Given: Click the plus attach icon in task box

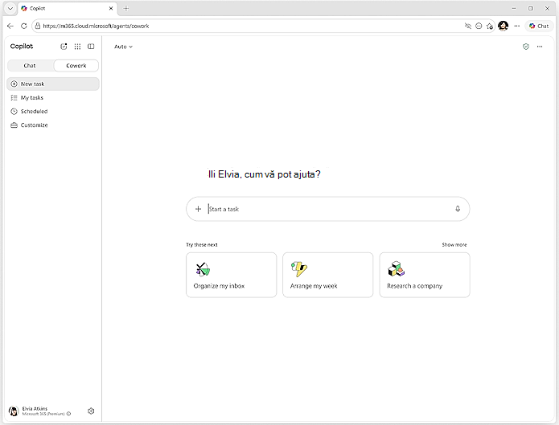Looking at the screenshot, I should tap(198, 209).
